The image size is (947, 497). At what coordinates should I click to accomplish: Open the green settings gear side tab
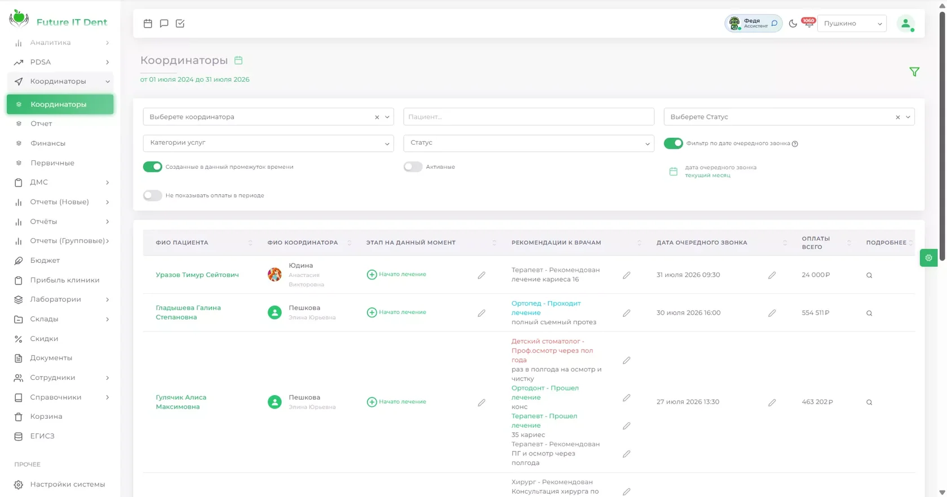point(928,258)
